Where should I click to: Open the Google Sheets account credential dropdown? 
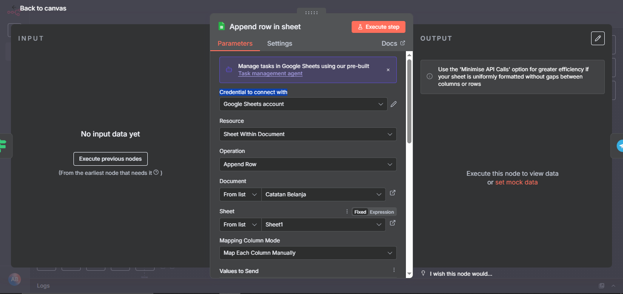[303, 104]
